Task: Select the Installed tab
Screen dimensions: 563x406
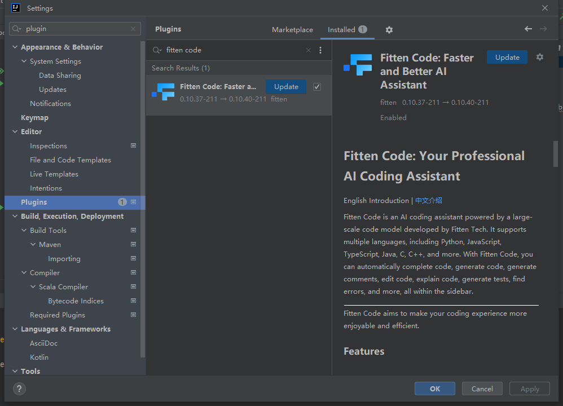Action: (341, 30)
